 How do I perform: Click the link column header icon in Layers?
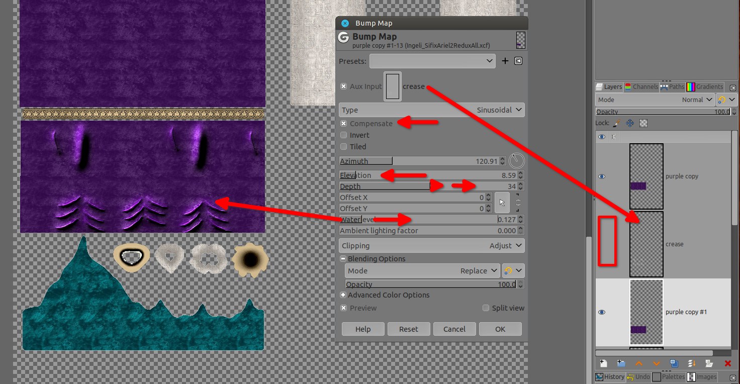pos(613,137)
